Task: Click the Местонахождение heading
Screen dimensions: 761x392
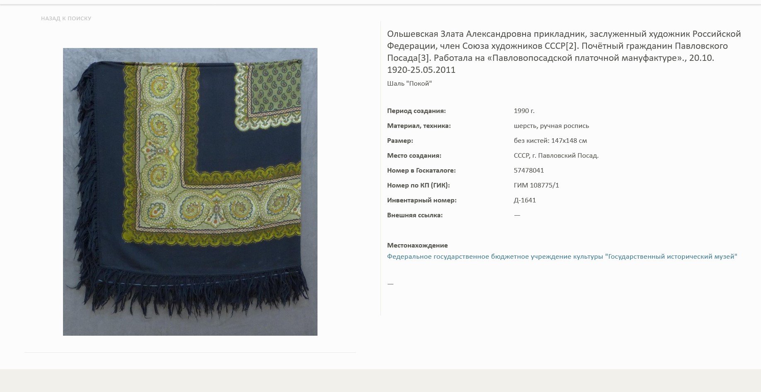Action: pos(417,245)
